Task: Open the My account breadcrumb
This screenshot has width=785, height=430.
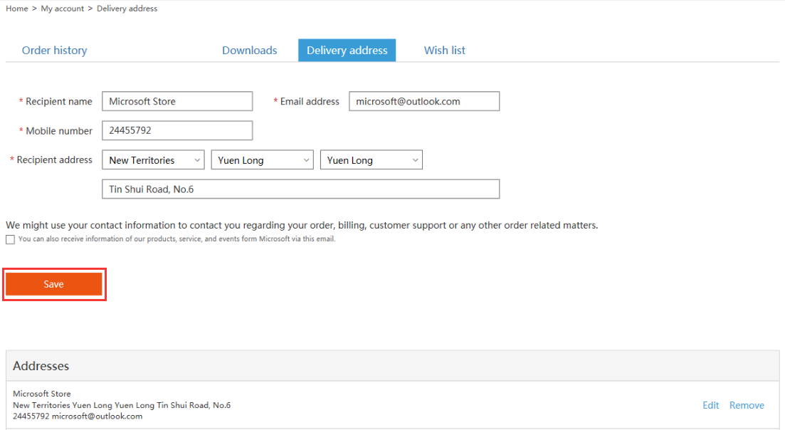Action: click(62, 9)
